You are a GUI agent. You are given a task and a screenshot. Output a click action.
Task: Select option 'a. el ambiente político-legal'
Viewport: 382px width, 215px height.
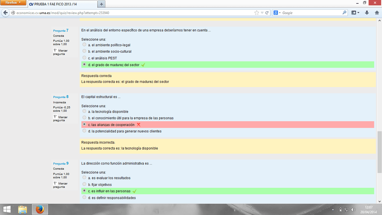[84, 45]
